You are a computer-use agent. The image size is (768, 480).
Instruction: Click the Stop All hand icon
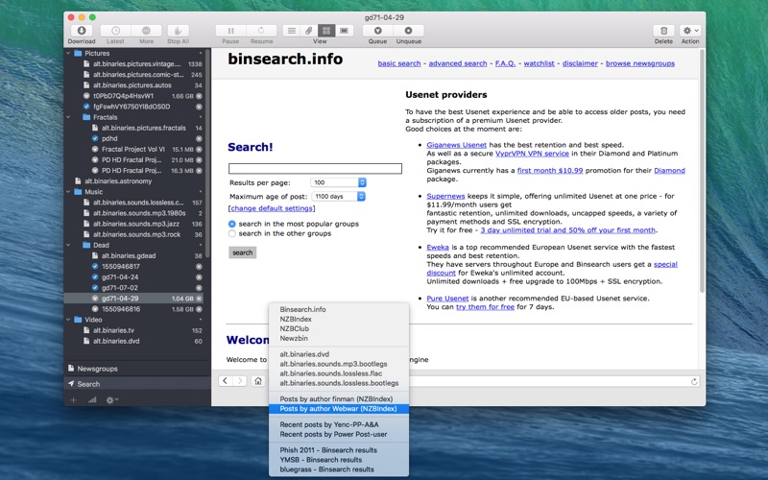tap(179, 31)
